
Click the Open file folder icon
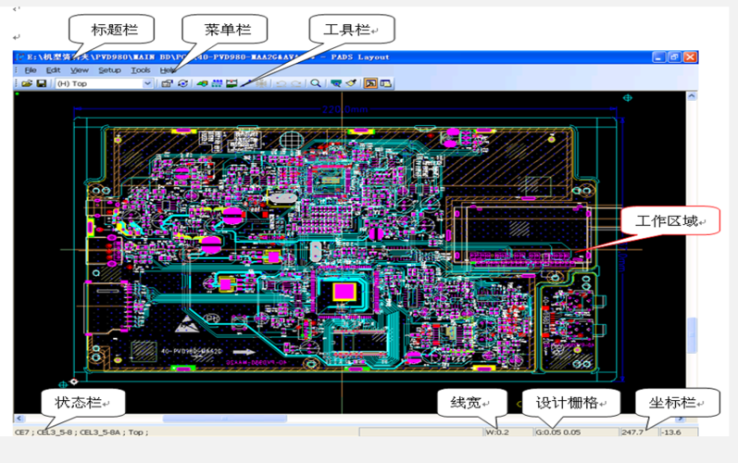27,83
